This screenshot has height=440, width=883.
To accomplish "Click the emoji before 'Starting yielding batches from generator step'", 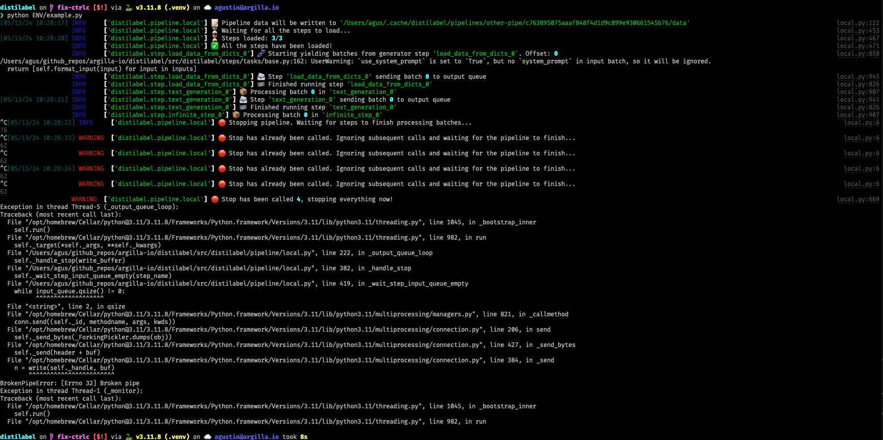I will point(261,54).
